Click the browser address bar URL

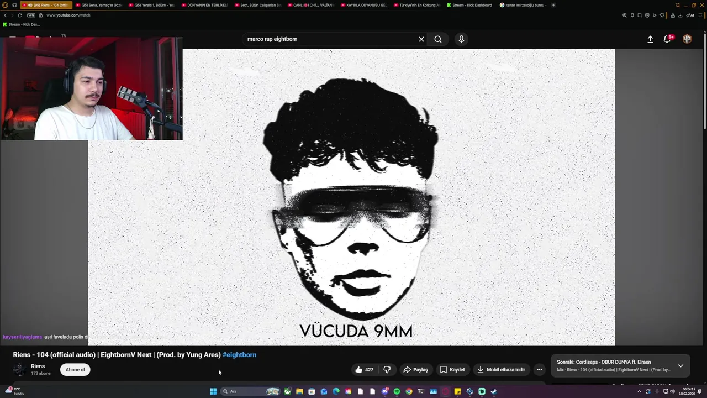(x=68, y=15)
